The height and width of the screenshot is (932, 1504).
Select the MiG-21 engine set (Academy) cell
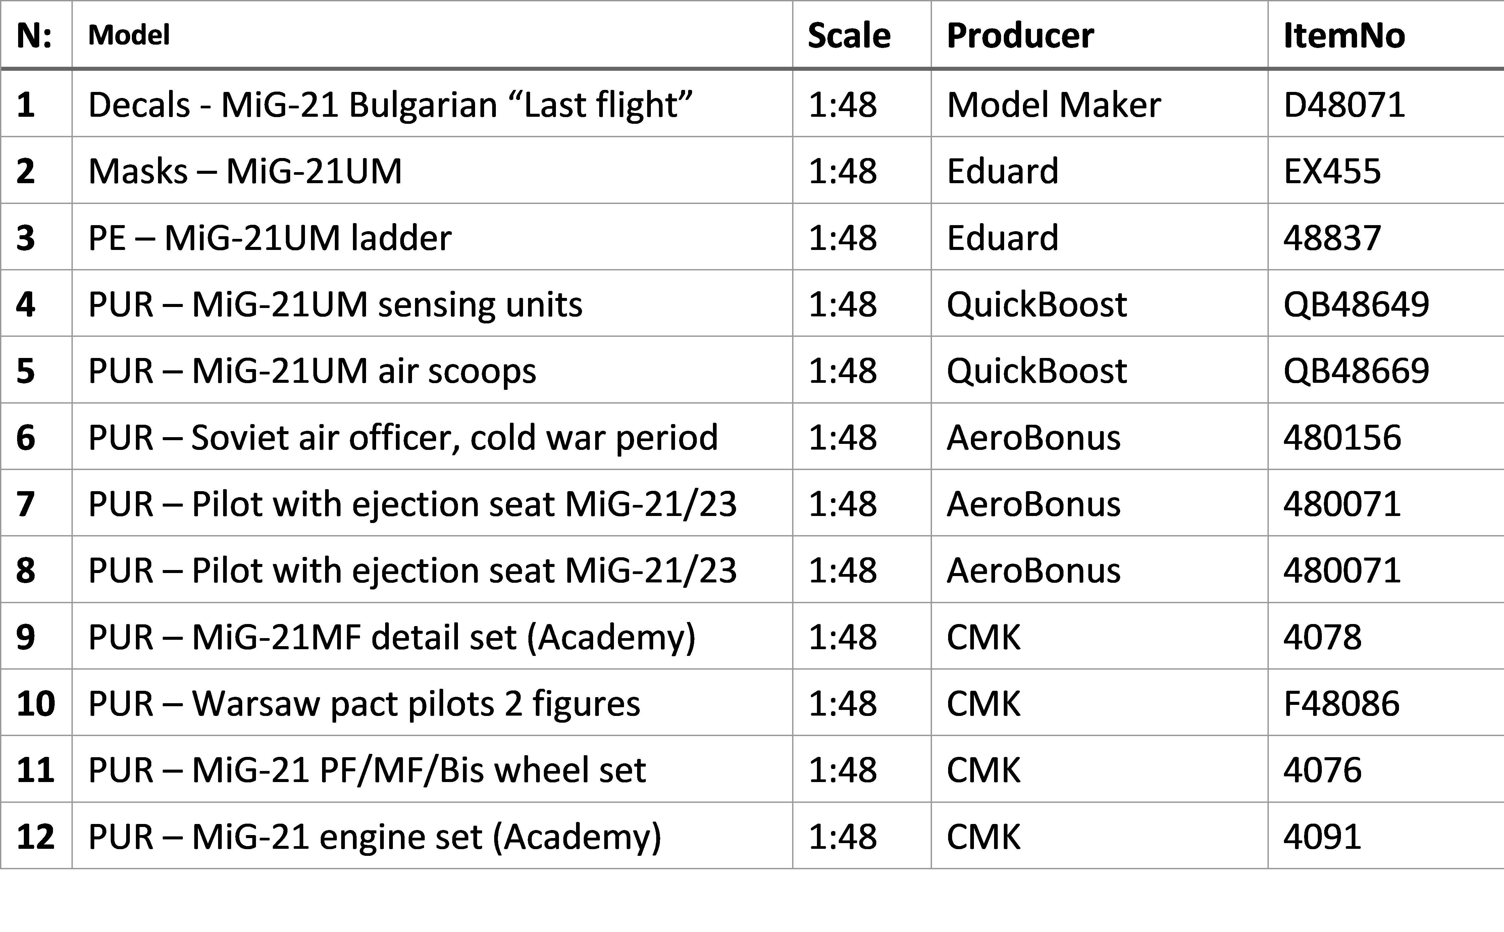[x=432, y=835]
